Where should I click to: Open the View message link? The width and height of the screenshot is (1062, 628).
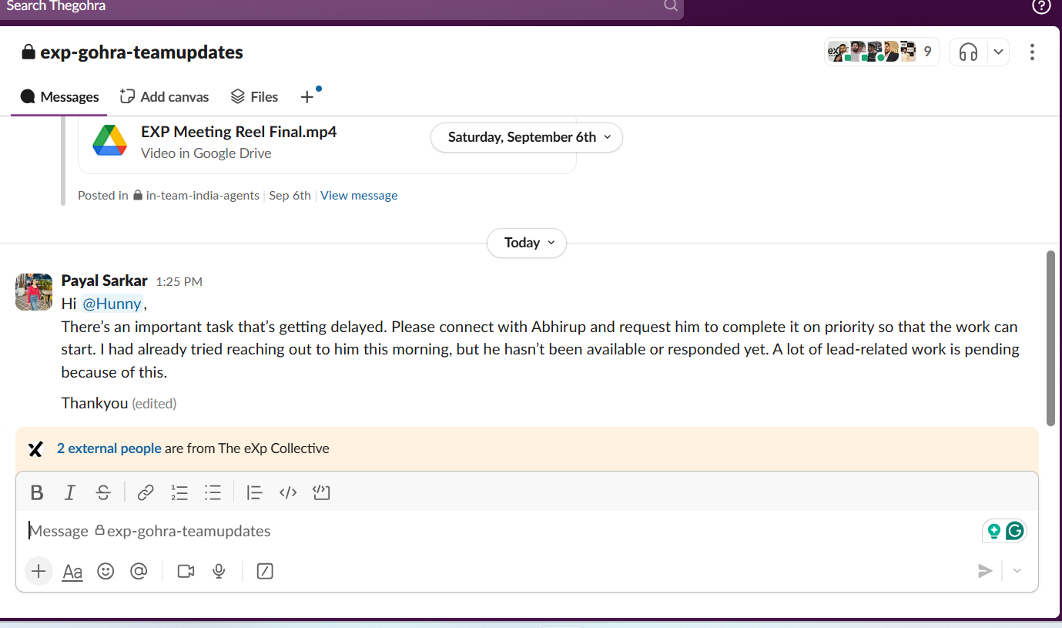point(359,195)
